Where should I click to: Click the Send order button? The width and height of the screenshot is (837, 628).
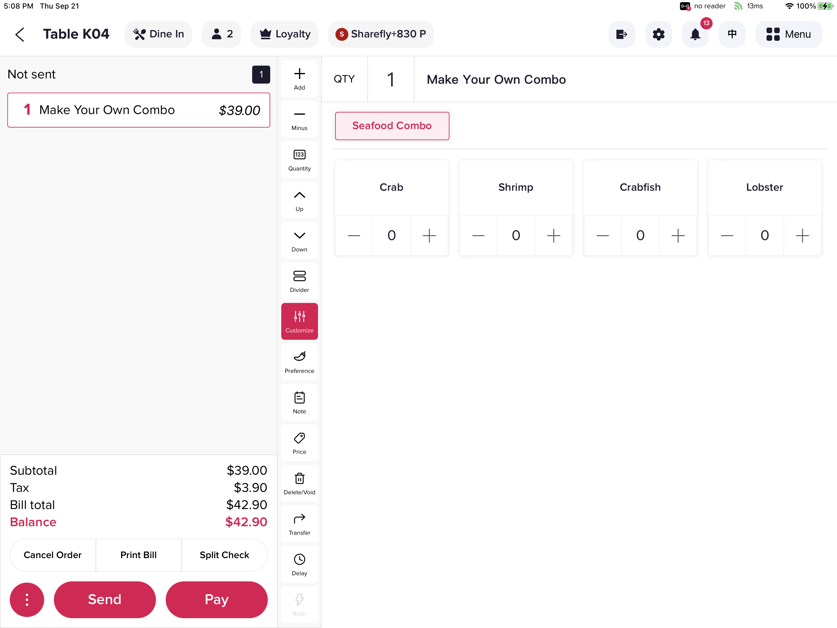pyautogui.click(x=105, y=599)
